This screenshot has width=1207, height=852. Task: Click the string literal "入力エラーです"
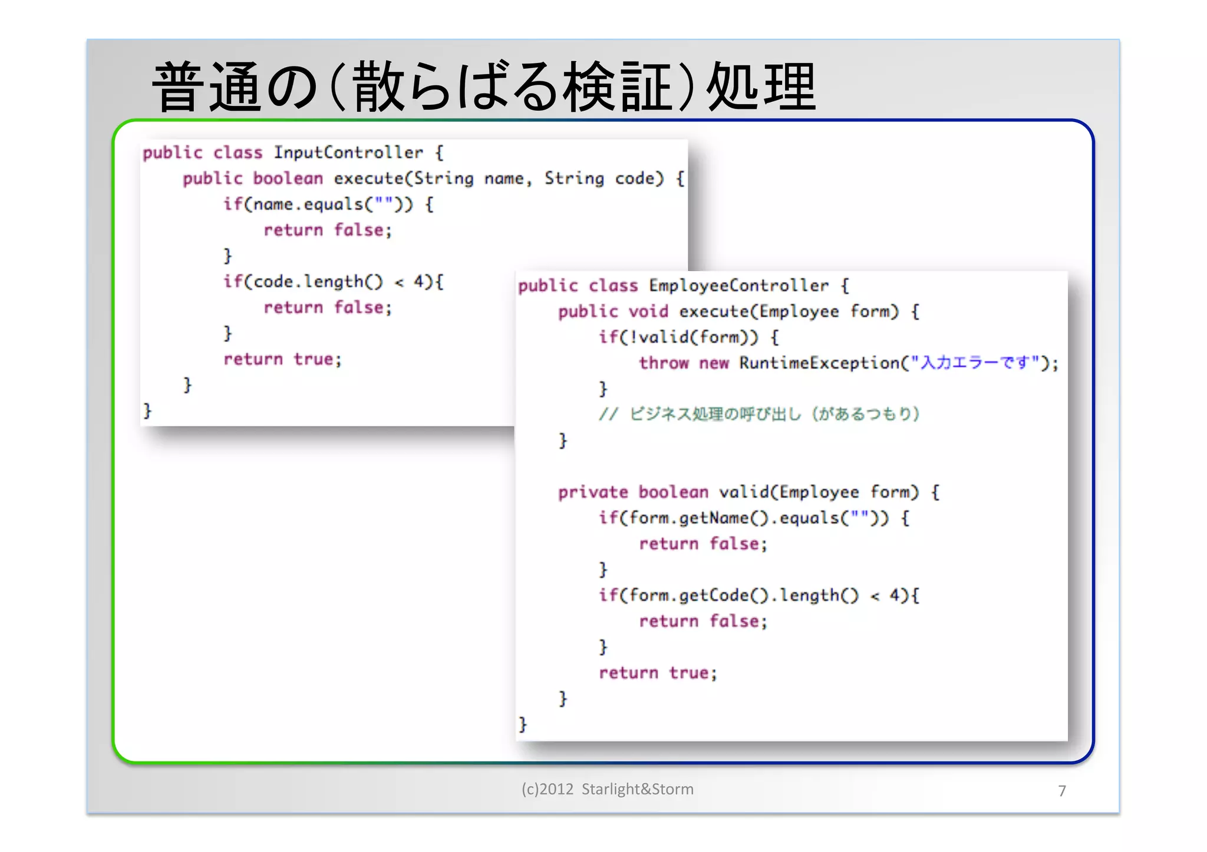pyautogui.click(x=975, y=363)
